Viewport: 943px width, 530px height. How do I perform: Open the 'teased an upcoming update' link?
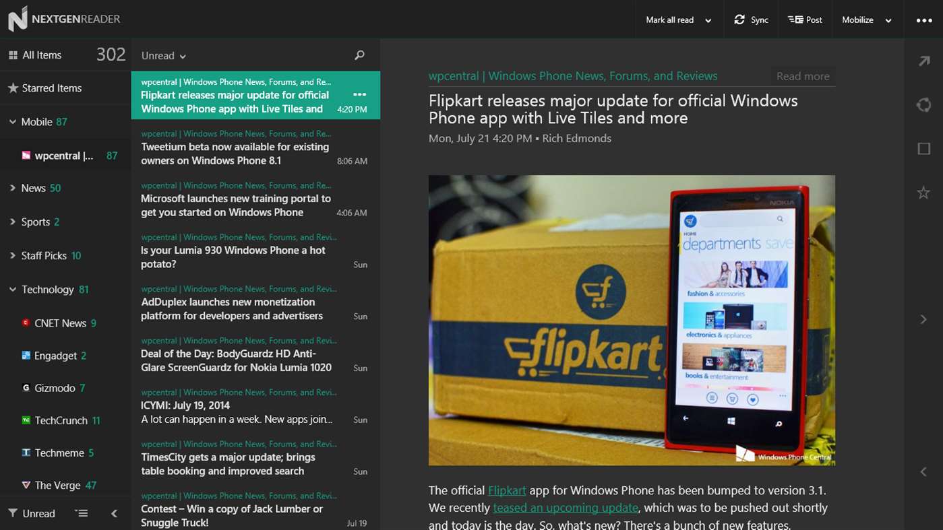566,508
